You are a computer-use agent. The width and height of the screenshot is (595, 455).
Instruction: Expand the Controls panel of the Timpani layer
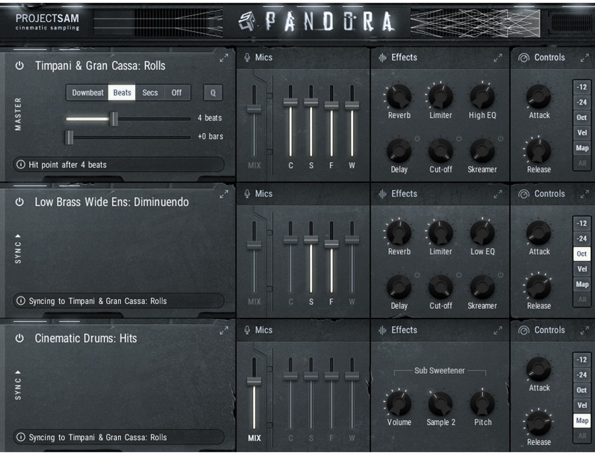click(585, 58)
